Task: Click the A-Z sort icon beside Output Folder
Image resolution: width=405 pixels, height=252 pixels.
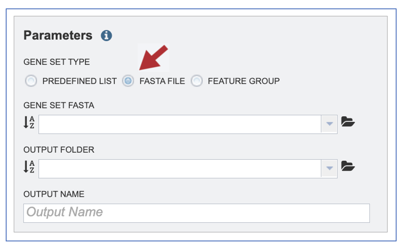Action: 29,167
